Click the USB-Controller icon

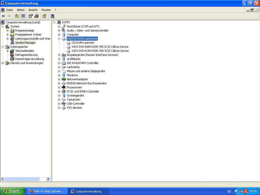(x=64, y=104)
